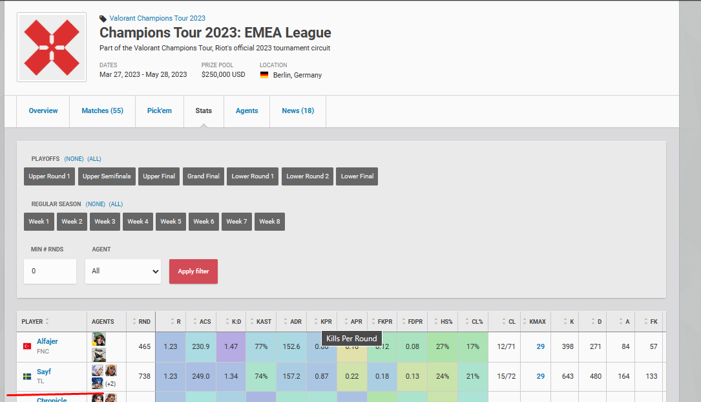
Task: Click the Turkish flag next to Alfajer
Action: [27, 346]
